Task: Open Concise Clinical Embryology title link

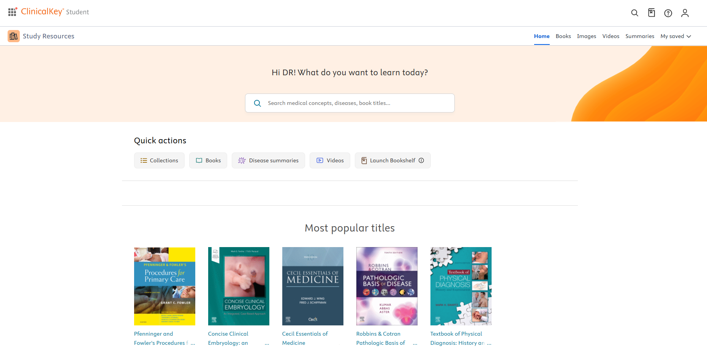Action: pos(239,338)
